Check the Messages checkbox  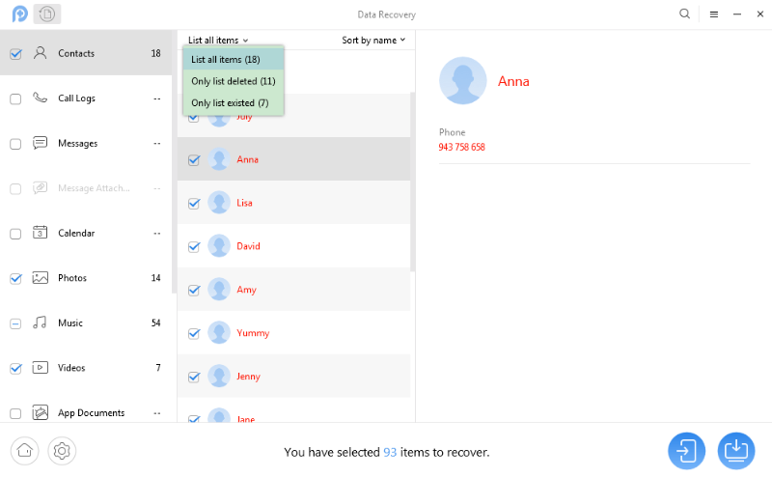[x=15, y=144]
